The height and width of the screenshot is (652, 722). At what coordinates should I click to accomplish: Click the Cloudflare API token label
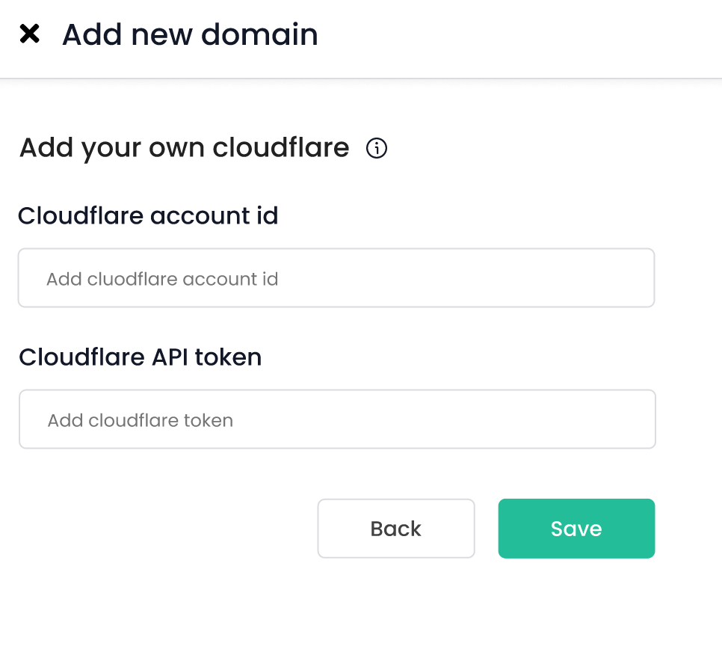point(141,357)
